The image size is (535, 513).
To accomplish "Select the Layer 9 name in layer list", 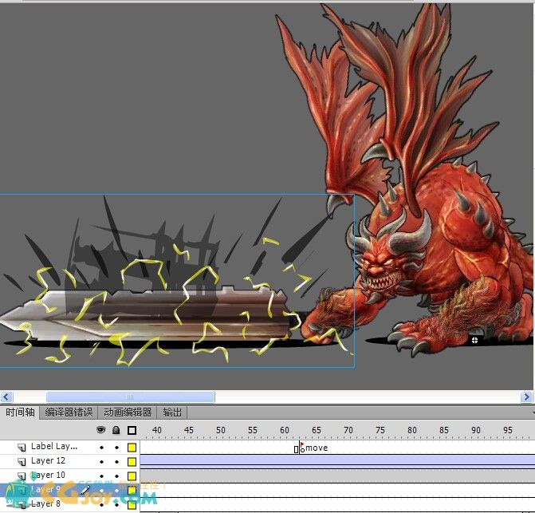I will point(45,489).
